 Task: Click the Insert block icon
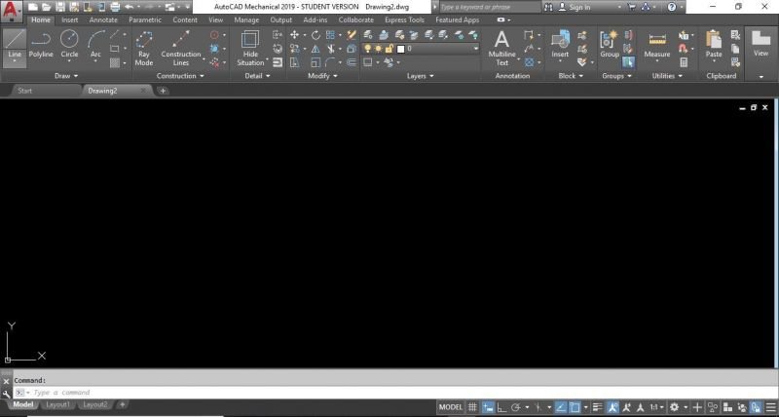560,44
